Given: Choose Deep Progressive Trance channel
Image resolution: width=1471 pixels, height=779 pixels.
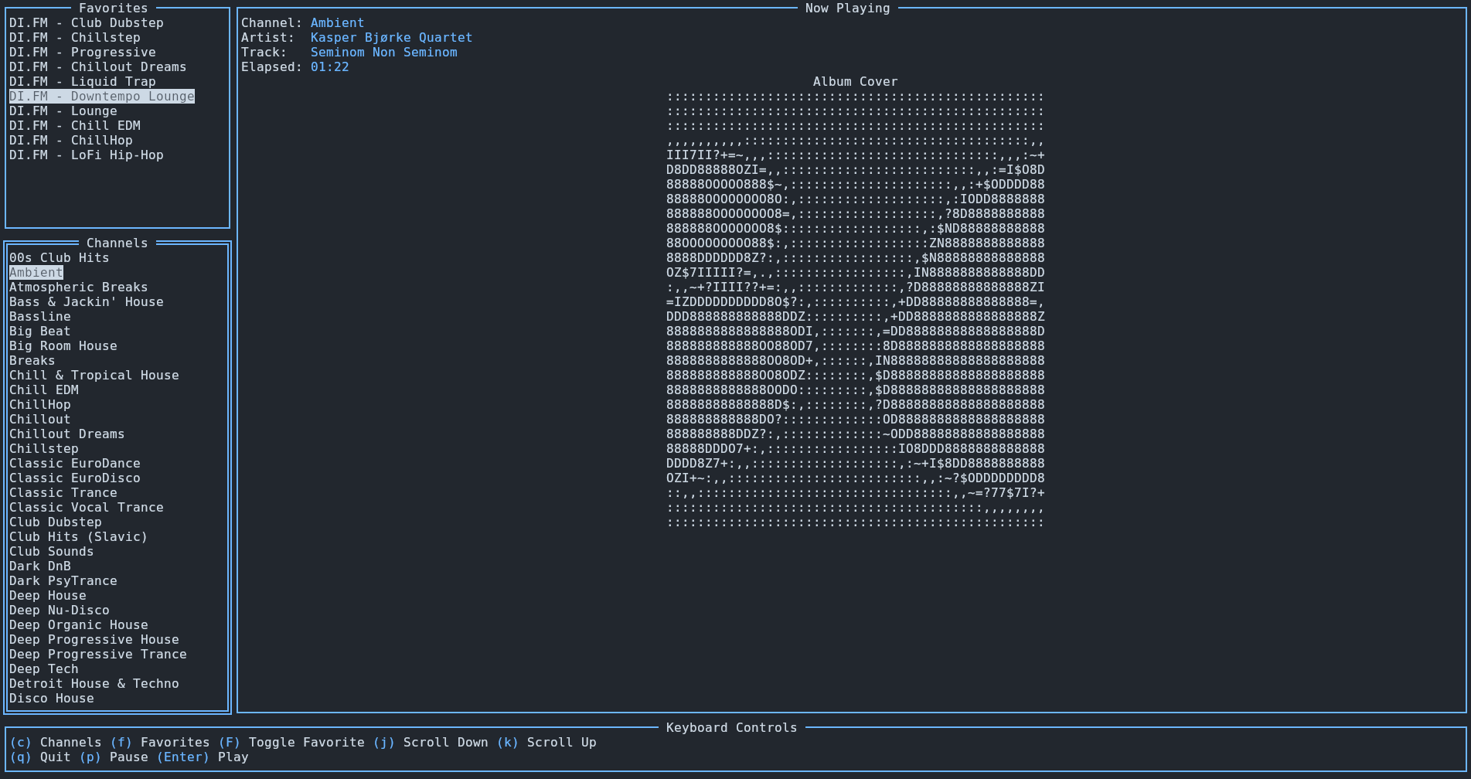Looking at the screenshot, I should [98, 654].
